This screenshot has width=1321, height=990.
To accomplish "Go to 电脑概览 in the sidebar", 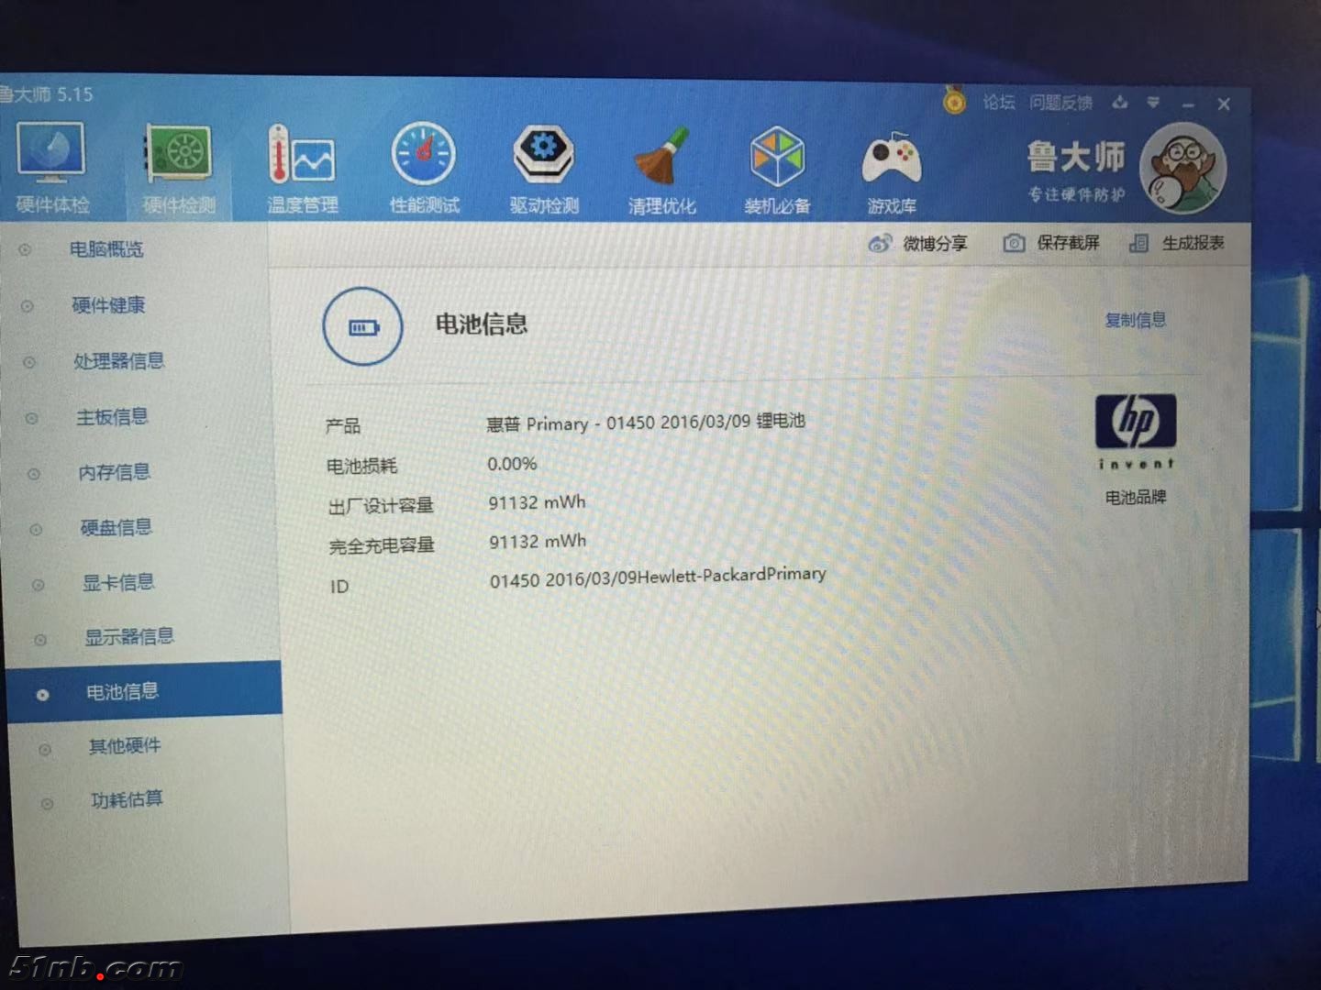I will pyautogui.click(x=106, y=249).
